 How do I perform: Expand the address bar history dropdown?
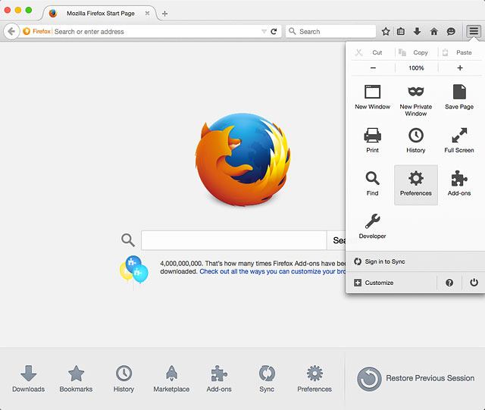click(x=264, y=32)
